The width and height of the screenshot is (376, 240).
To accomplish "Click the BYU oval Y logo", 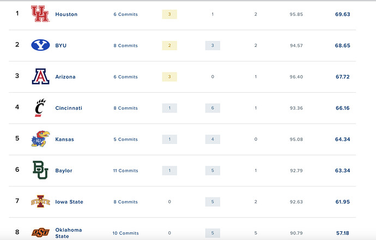I will [x=40, y=45].
